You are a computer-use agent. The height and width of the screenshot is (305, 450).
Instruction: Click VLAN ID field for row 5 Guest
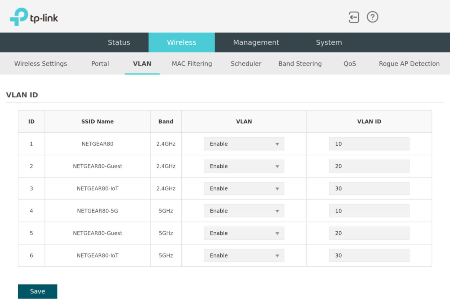pyautogui.click(x=369, y=233)
